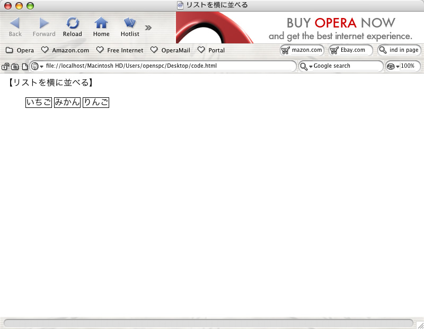The width and height of the screenshot is (424, 329).
Task: Click the Find in page field
Action: pyautogui.click(x=399, y=50)
